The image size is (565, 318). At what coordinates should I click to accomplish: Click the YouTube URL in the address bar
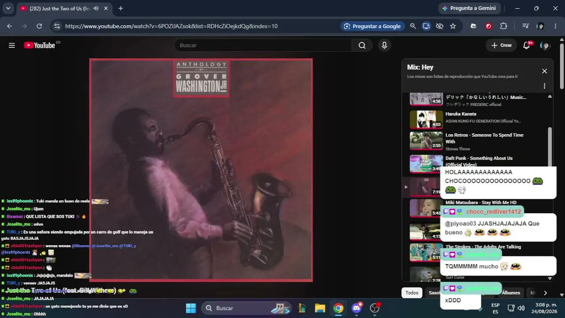click(x=172, y=26)
